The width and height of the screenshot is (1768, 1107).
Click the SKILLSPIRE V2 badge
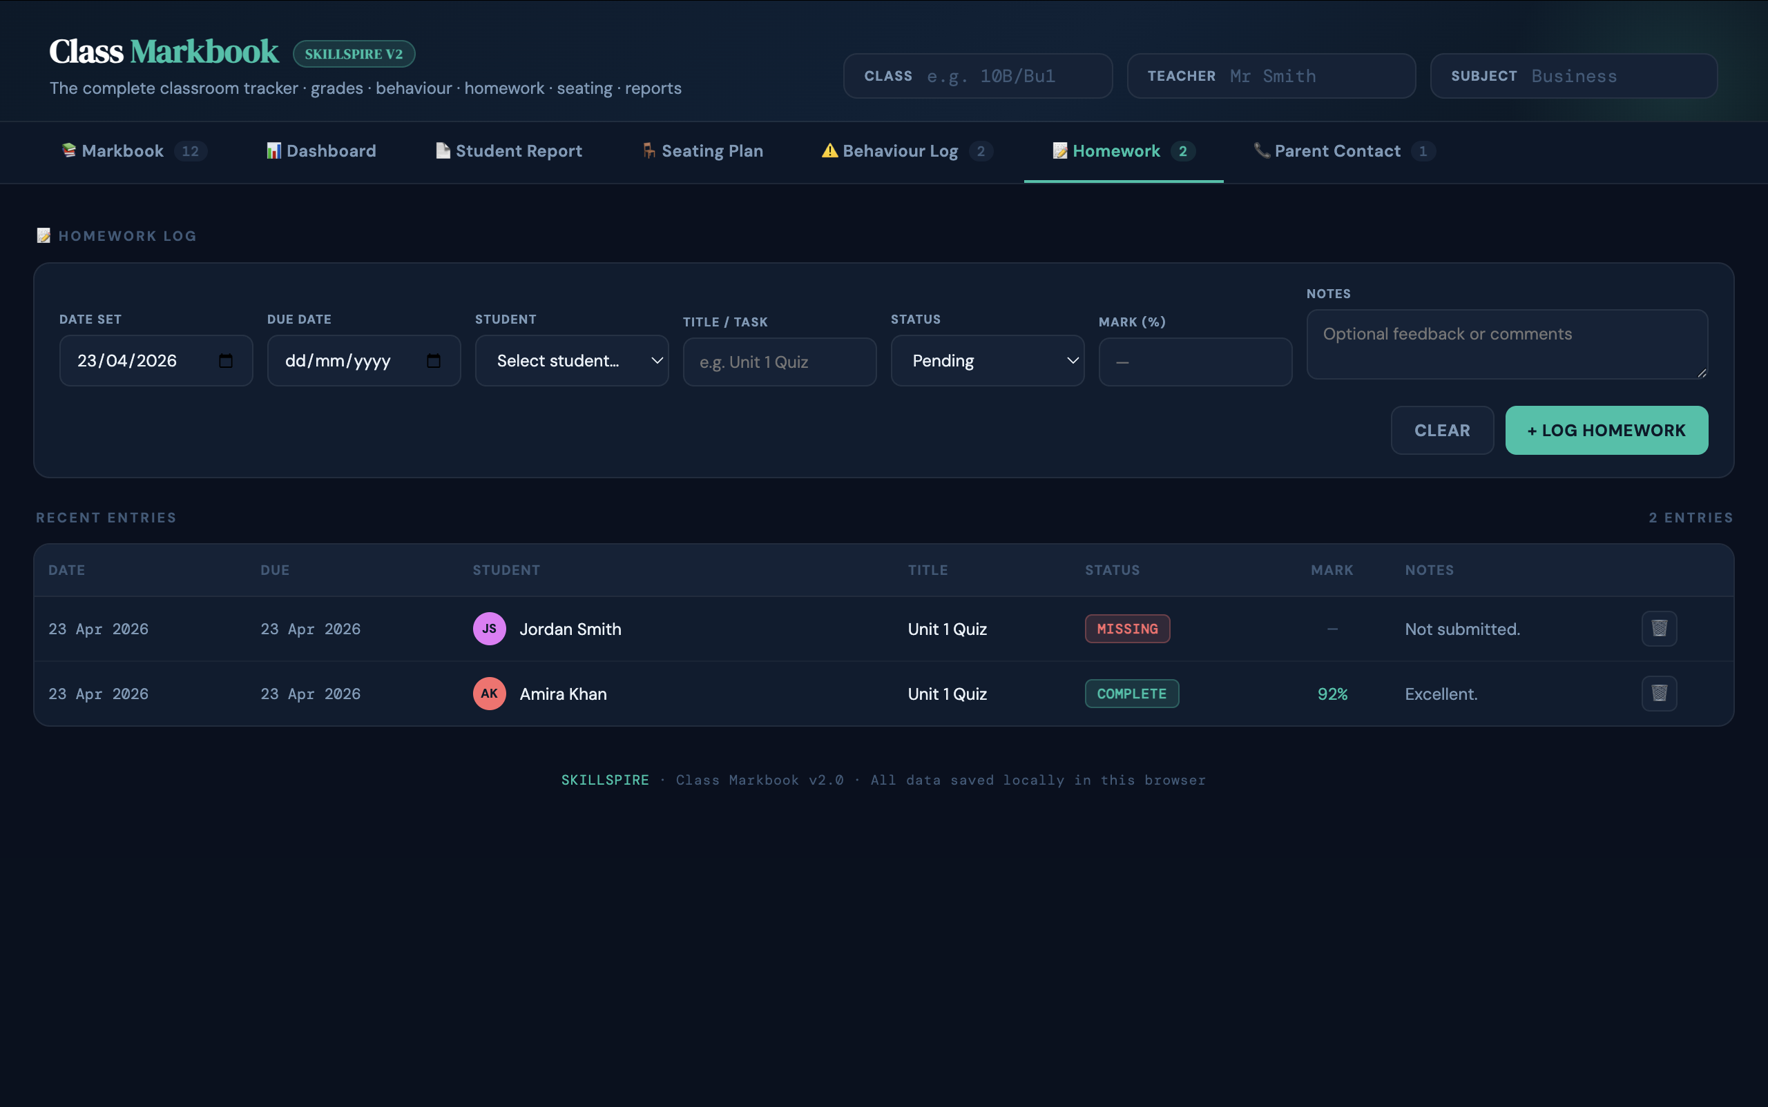pos(354,53)
